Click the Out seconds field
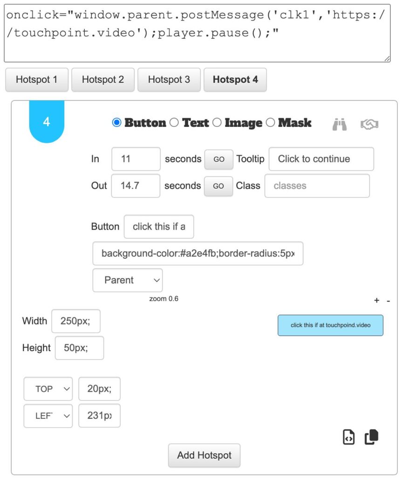Screen dimensions: 403x478 click(x=136, y=186)
